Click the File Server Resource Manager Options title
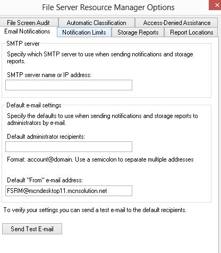The image size is (221, 253). coord(108,7)
